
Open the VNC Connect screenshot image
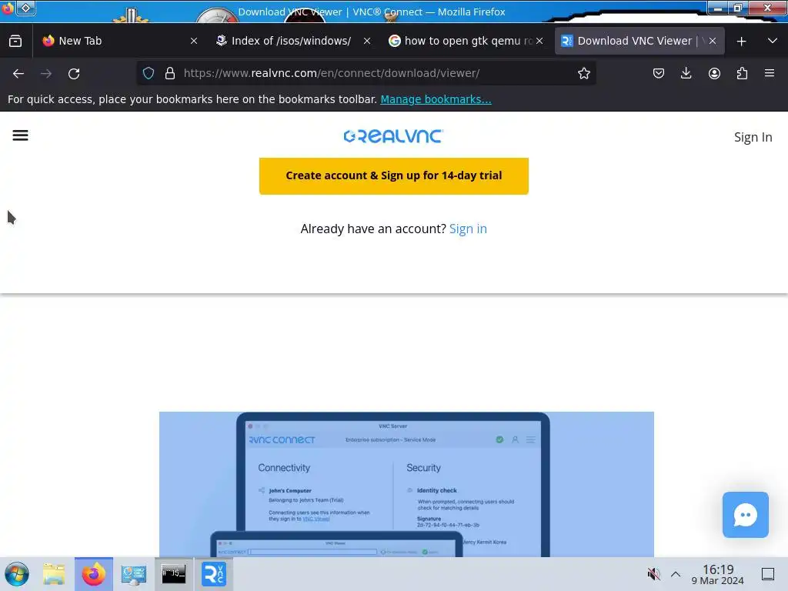point(406,484)
